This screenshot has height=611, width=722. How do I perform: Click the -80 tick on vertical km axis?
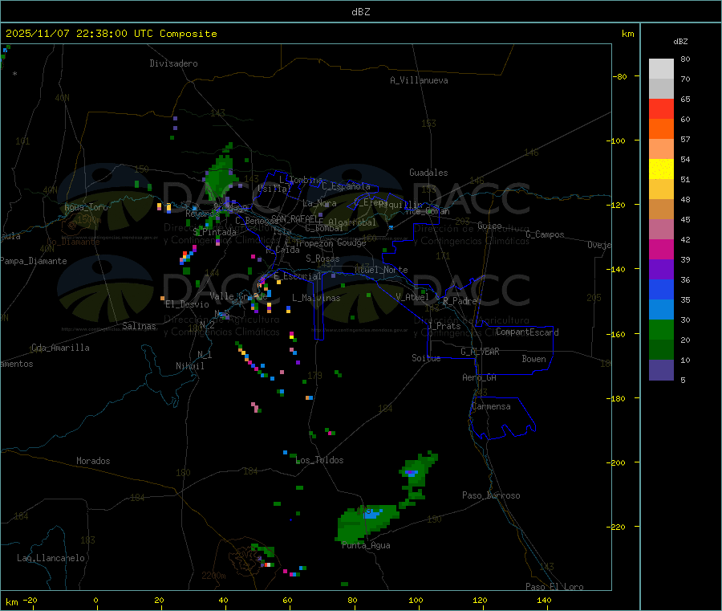pos(620,76)
